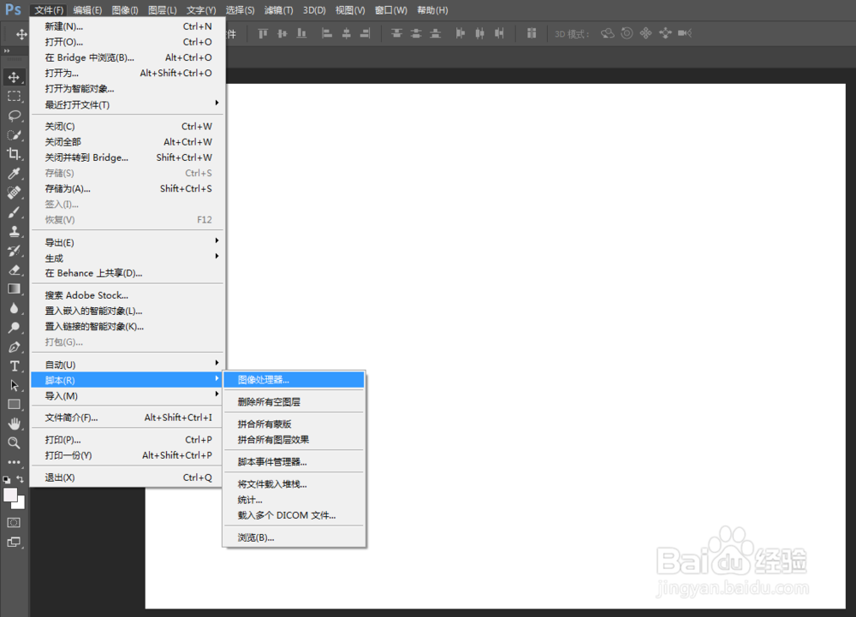Choose 文件简介(F)... menu entry

pos(128,418)
